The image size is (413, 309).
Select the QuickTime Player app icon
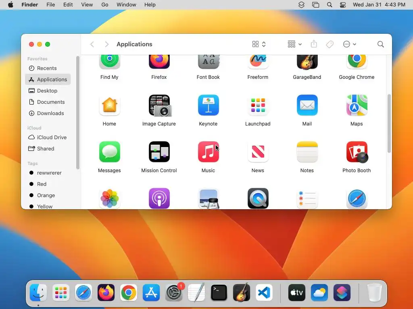pyautogui.click(x=258, y=198)
